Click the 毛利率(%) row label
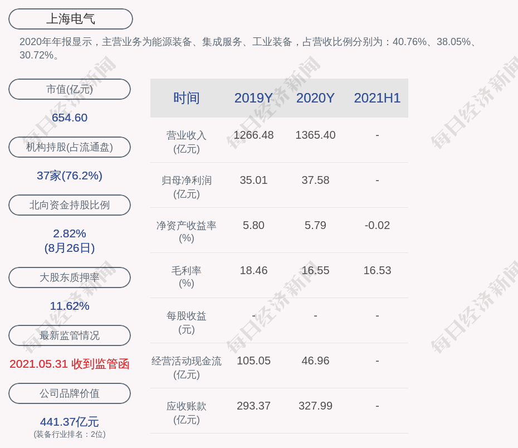518x448 pixels. click(x=187, y=277)
